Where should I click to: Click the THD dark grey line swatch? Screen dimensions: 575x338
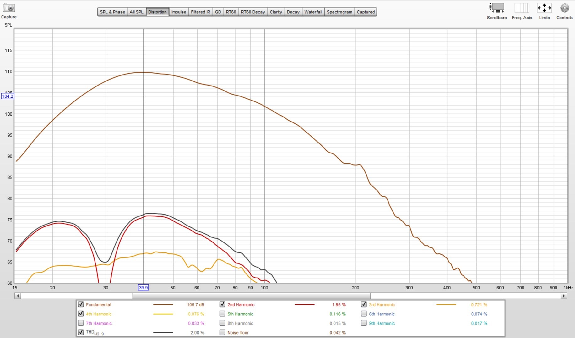pos(163,332)
